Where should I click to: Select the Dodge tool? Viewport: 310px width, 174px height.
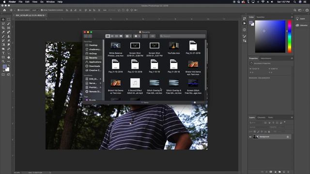click(x=3, y=49)
